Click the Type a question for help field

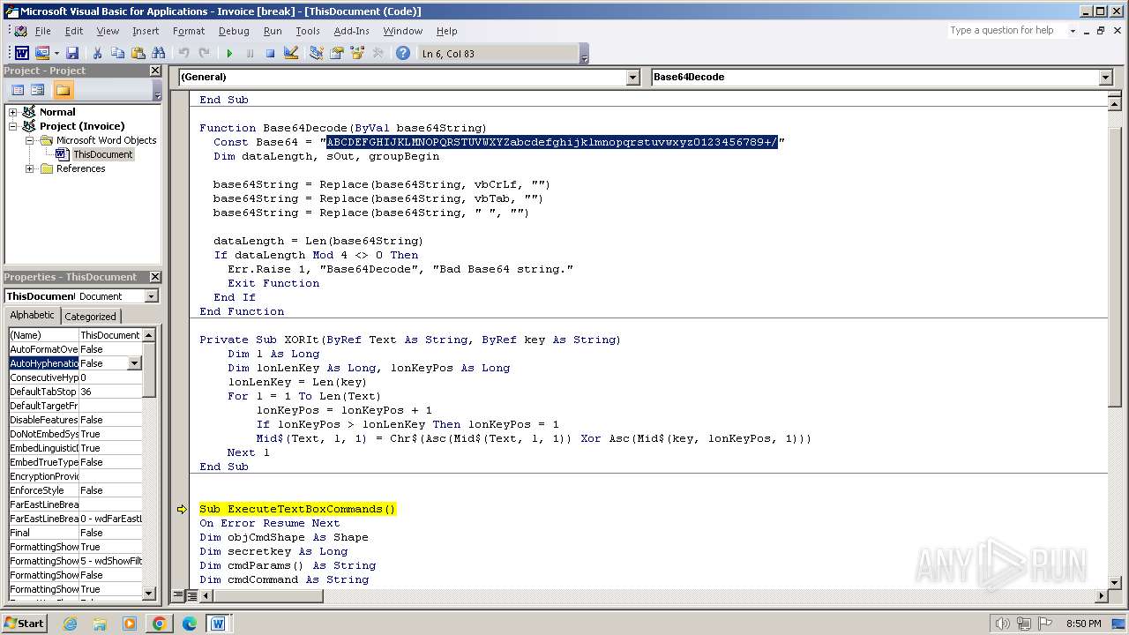[1006, 30]
